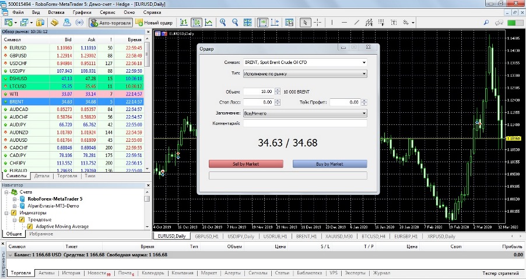The height and width of the screenshot is (279, 526).
Task: Expand AlpariEvrasia-MT5-Demo account node
Action: (15, 206)
